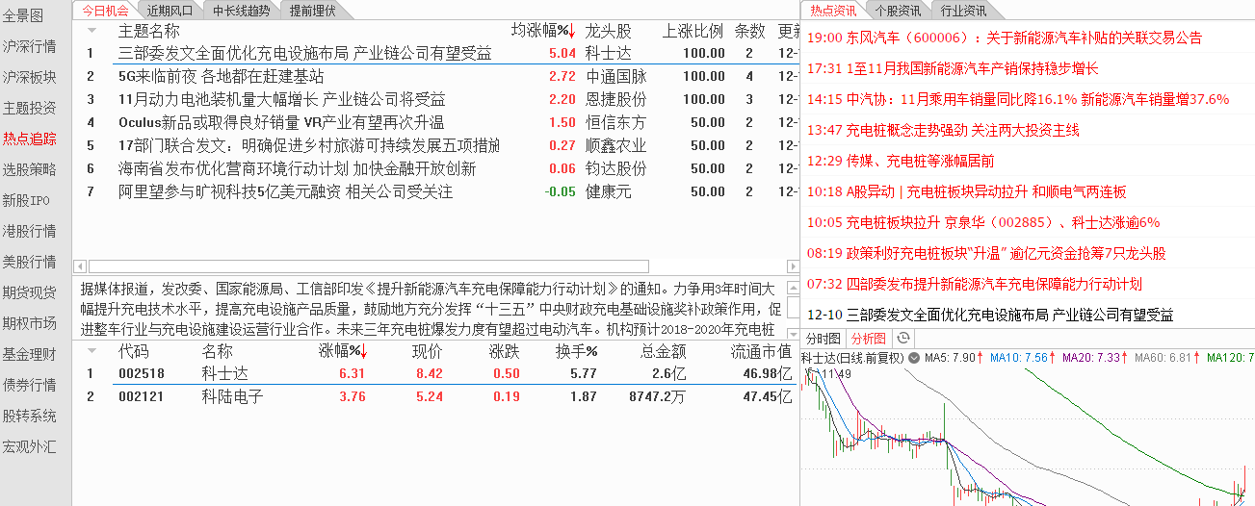This screenshot has width=1255, height=506.
Task: Switch to 行业资讯 news tab
Action: 962,11
